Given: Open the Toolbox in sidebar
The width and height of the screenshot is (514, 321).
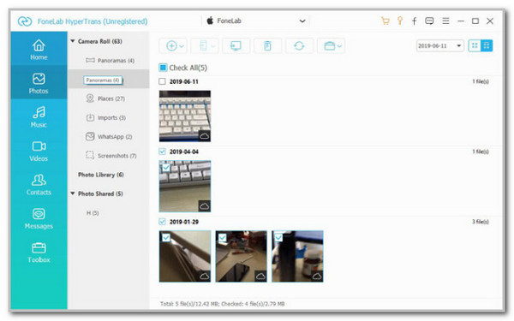Looking at the screenshot, I should [39, 253].
